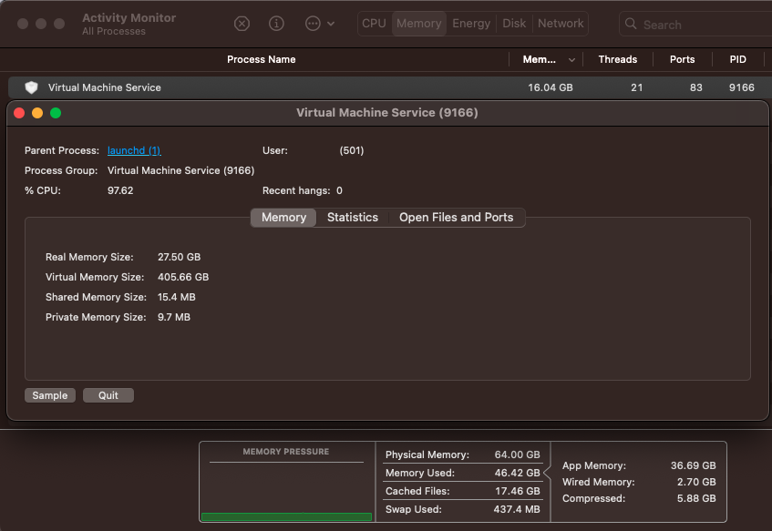Click Wired Memory 2.70 GB value
772x531 pixels.
coord(696,483)
